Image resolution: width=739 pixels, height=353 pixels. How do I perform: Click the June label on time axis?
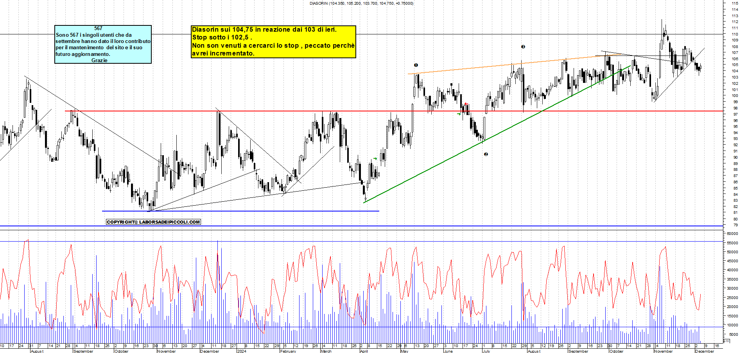[x=448, y=351]
